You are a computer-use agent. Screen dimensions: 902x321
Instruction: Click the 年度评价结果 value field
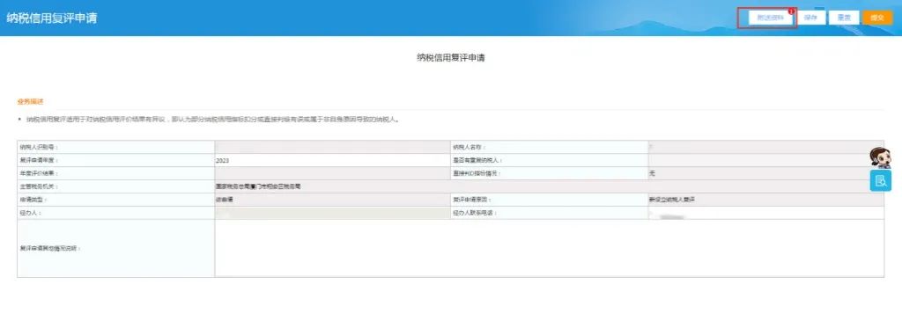[x=332, y=173]
